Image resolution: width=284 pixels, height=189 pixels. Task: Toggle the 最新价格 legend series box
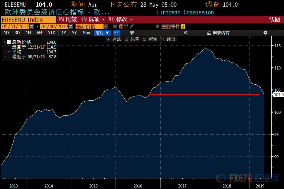[9, 42]
